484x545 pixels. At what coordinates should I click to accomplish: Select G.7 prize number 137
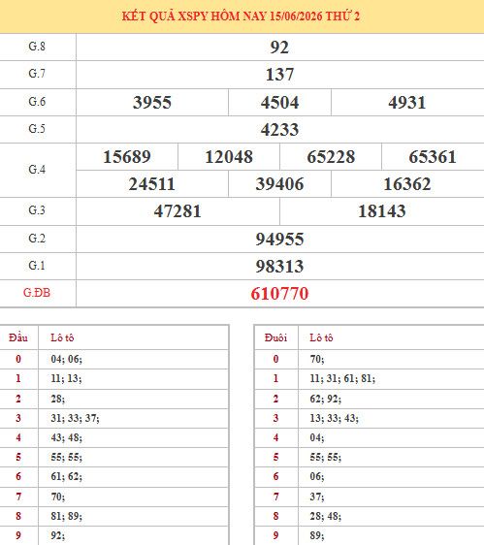(280, 75)
